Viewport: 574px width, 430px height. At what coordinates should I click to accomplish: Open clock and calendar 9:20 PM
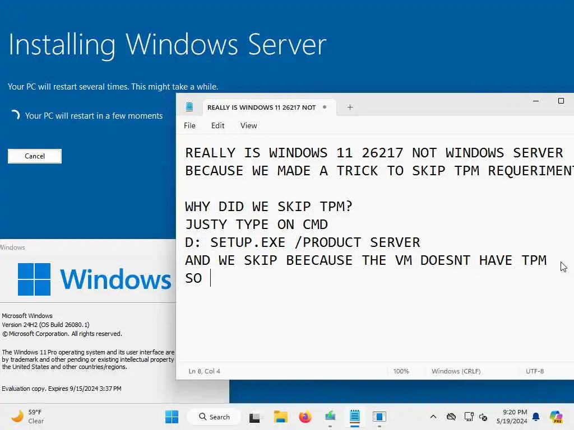pyautogui.click(x=512, y=417)
